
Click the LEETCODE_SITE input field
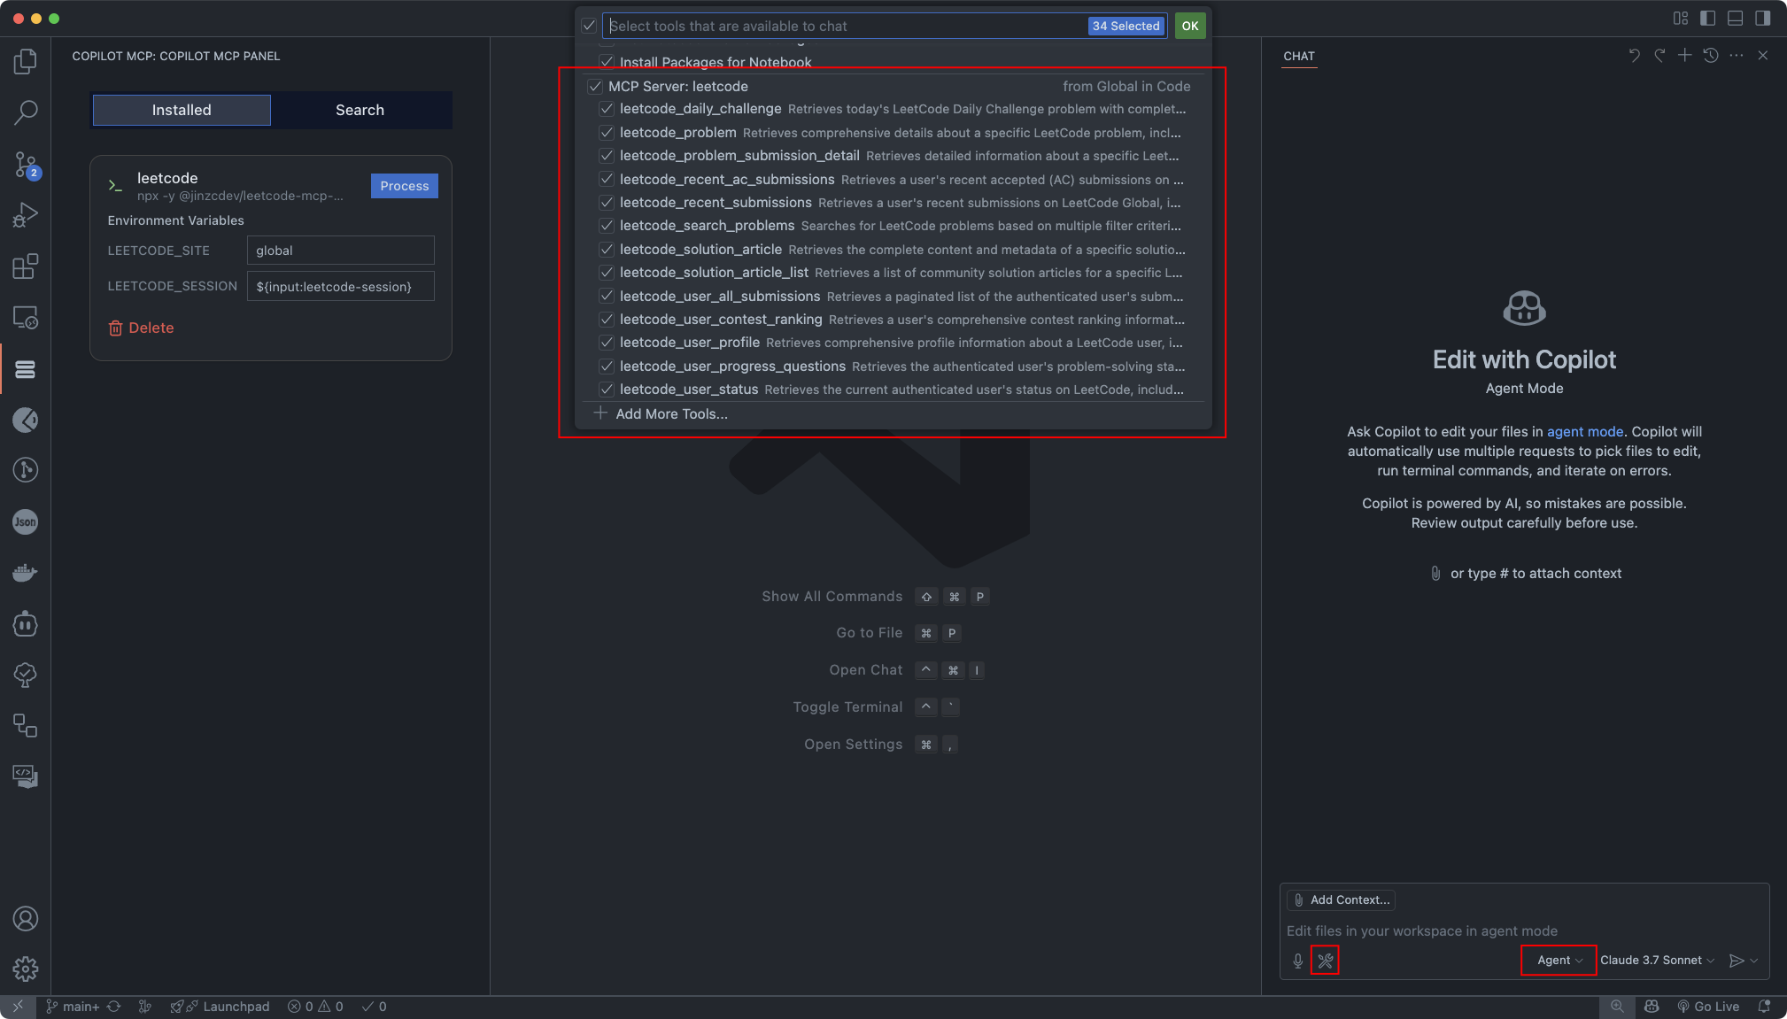(340, 251)
